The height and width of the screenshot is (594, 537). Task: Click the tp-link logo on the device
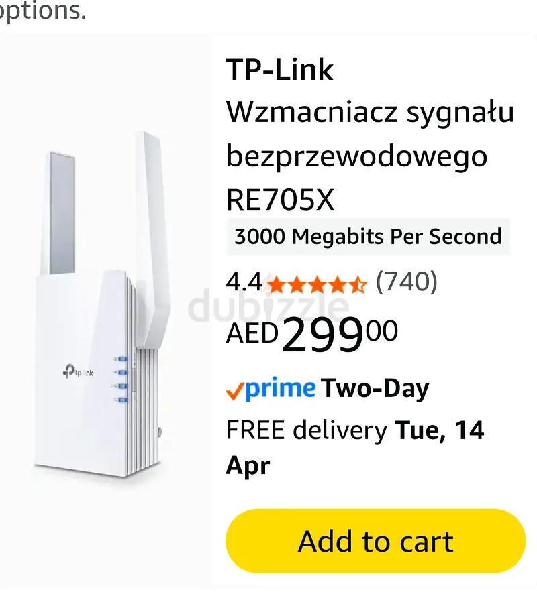click(78, 371)
